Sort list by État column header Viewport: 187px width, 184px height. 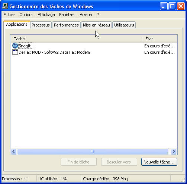(159, 39)
